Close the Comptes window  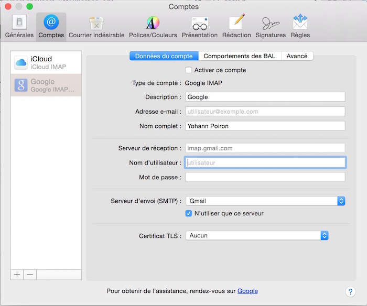(x=8, y=6)
